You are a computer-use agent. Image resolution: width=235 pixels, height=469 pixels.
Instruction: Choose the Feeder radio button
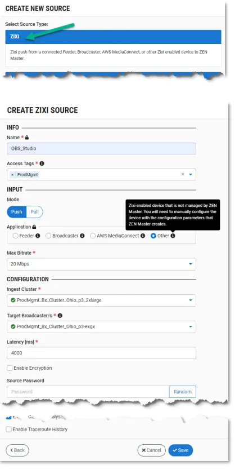[x=15, y=236]
